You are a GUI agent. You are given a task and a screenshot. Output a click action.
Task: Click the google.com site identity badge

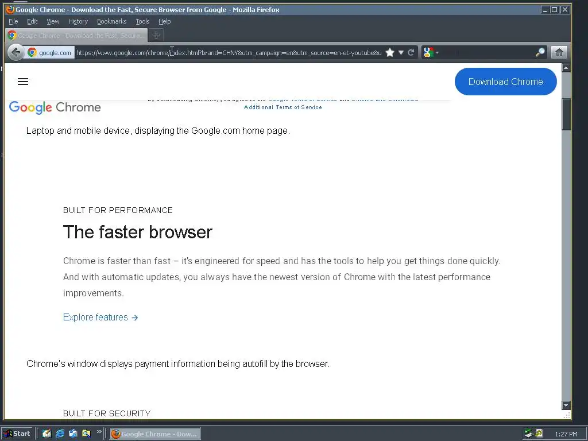(x=50, y=53)
